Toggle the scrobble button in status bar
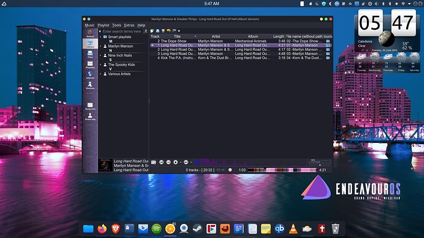This screenshot has width=424, height=238. pos(230,170)
